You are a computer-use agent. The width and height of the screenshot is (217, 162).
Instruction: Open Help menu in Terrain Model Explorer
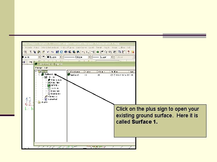46,68
